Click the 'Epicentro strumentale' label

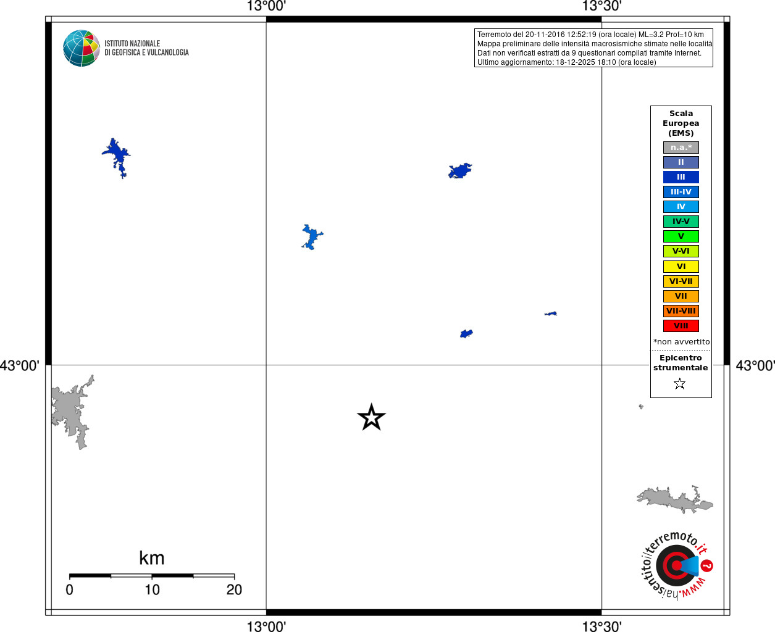tap(681, 363)
